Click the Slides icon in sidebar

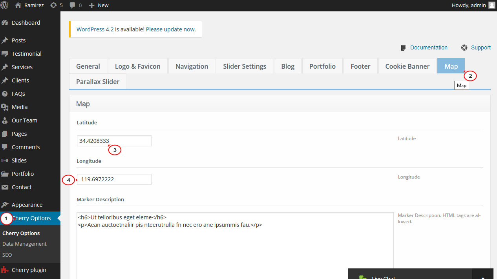pyautogui.click(x=5, y=160)
